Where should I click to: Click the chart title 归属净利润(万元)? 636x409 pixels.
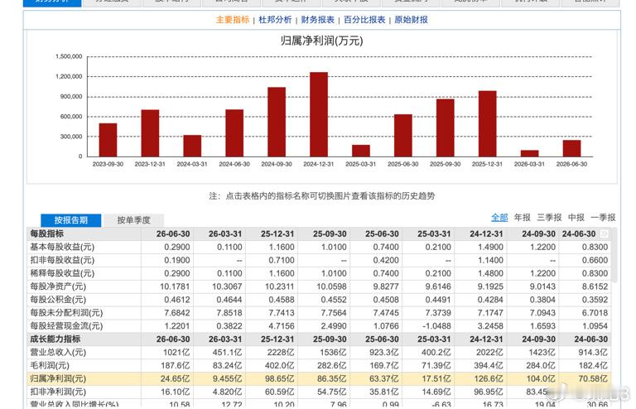coord(321,41)
